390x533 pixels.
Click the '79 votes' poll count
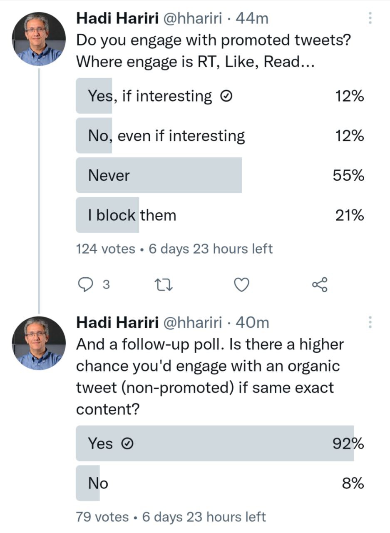pyautogui.click(x=102, y=517)
